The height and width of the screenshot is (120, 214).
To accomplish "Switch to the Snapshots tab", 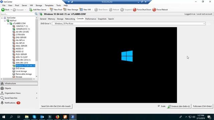I will click(x=102, y=19).
